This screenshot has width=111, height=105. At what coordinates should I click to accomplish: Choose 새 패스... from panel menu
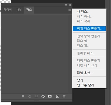89,11
